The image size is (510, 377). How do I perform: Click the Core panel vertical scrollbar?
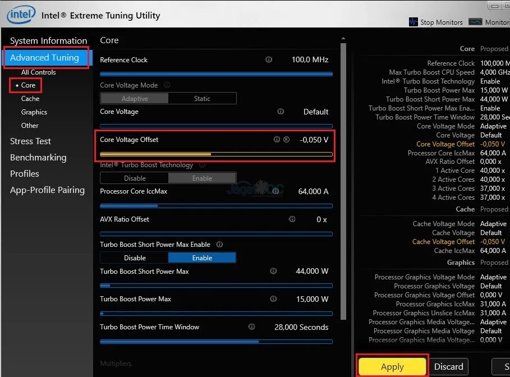343,182
